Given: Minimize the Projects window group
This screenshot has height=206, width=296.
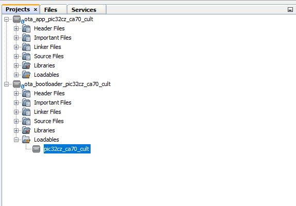Looking at the screenshot, I should 290,10.
